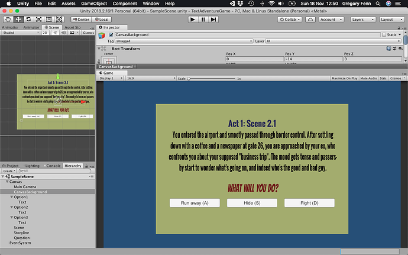Select the Rect transform tool
Viewport: 408px width, 255px height.
(48, 20)
